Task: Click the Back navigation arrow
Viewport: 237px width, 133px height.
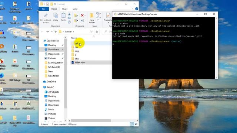Action: point(42,32)
